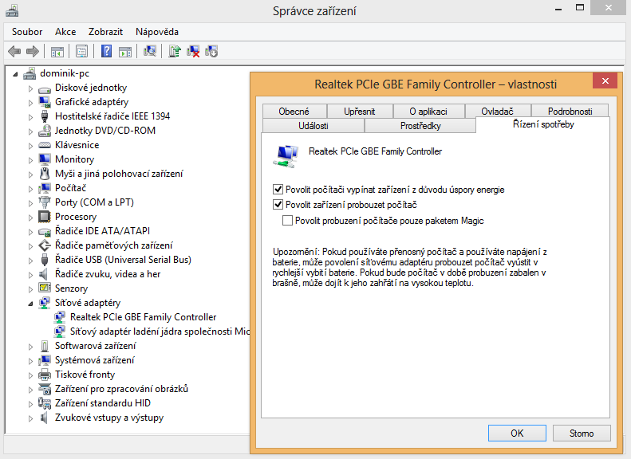The image size is (631, 459).
Task: Select the Monitory icon
Action: point(45,159)
